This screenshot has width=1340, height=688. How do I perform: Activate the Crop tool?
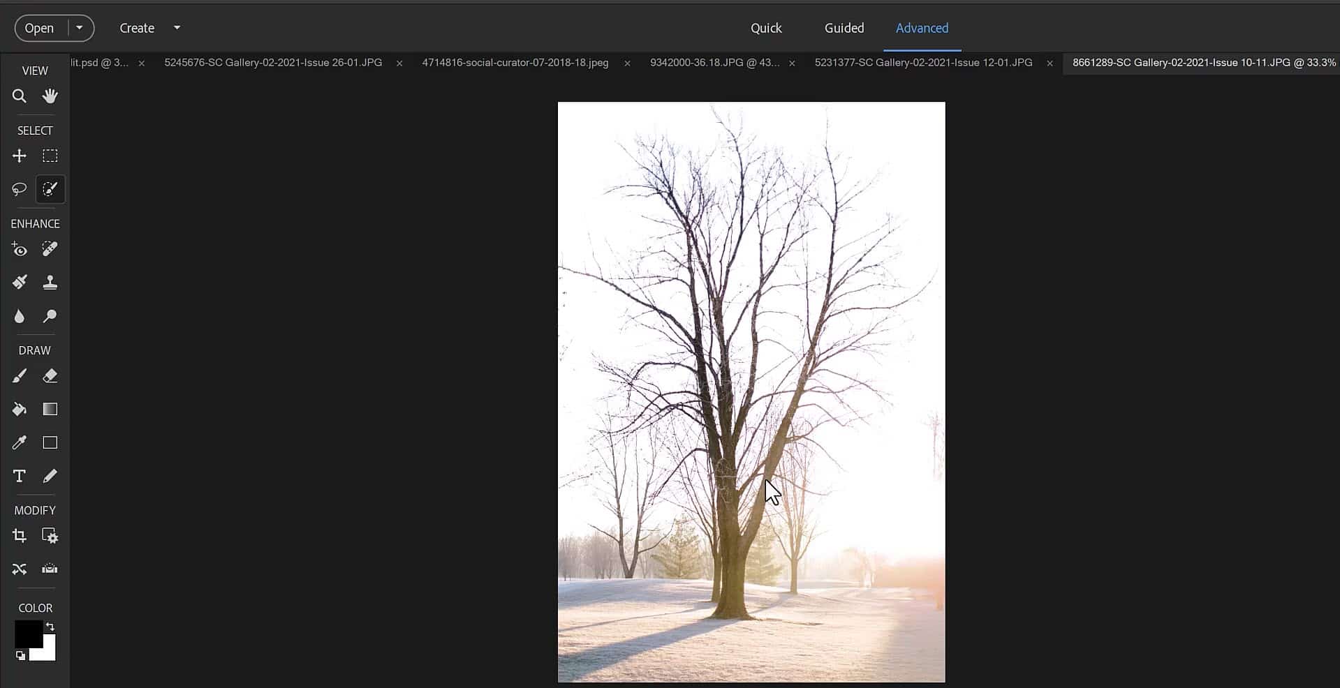click(20, 536)
